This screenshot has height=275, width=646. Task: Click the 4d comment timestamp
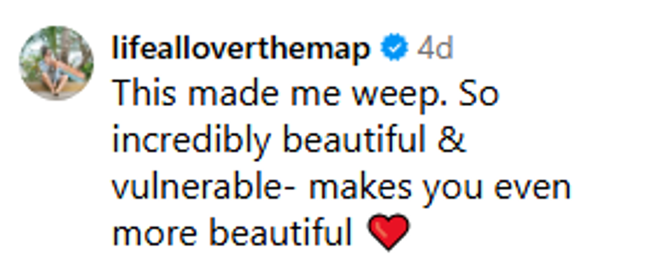pyautogui.click(x=434, y=49)
